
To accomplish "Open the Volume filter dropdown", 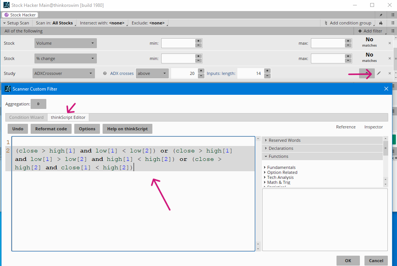I will pyautogui.click(x=65, y=43).
